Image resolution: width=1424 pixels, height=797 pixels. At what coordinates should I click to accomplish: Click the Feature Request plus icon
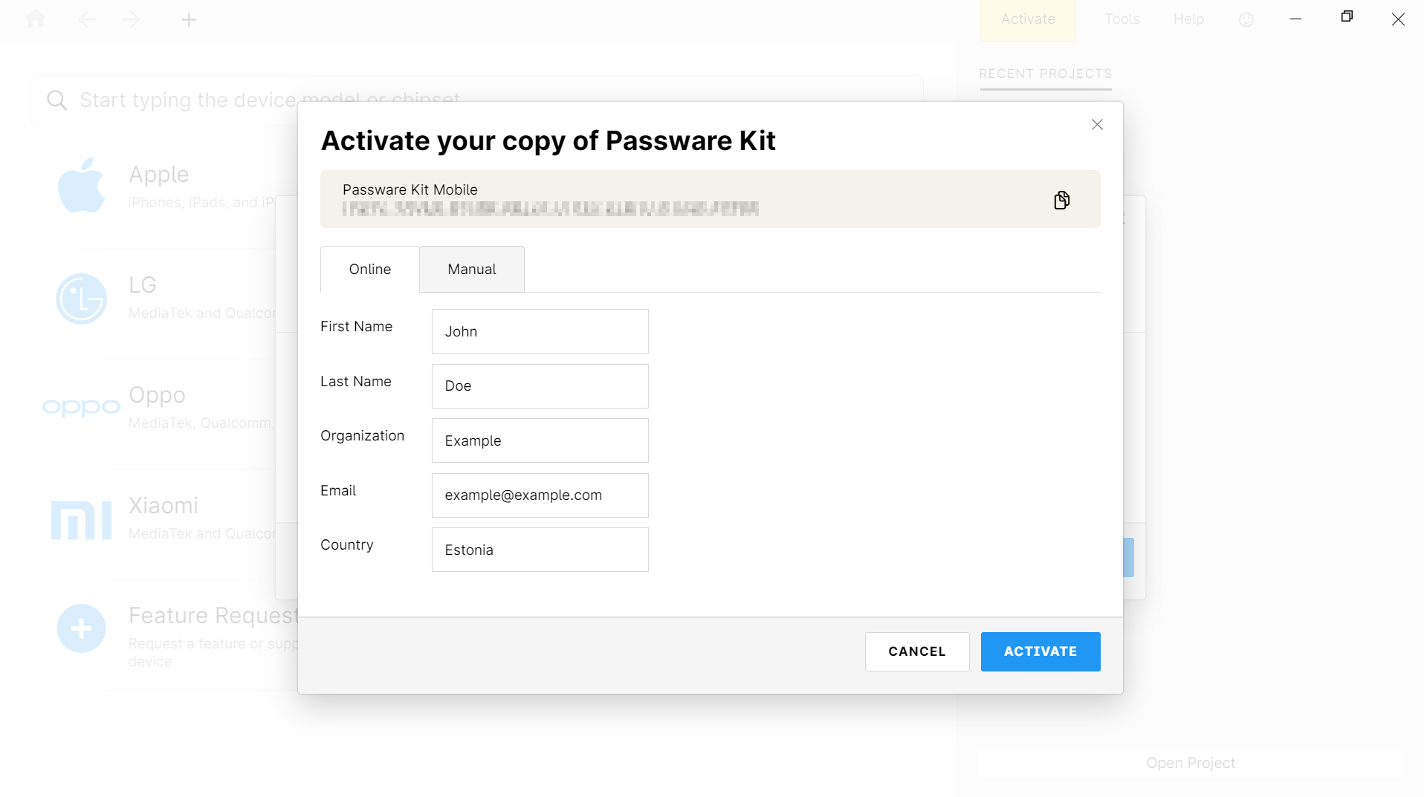click(x=80, y=628)
